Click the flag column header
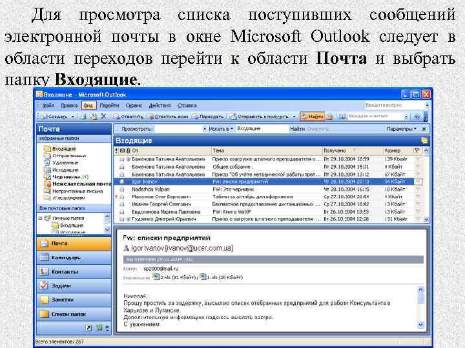Viewport: 465px width, 348px height. 417,151
